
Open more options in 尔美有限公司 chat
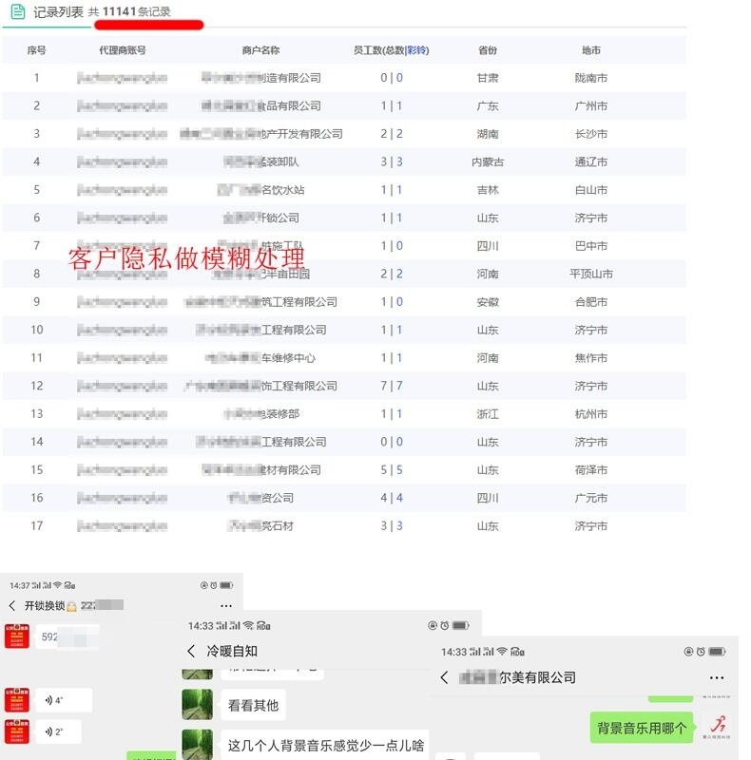[717, 677]
